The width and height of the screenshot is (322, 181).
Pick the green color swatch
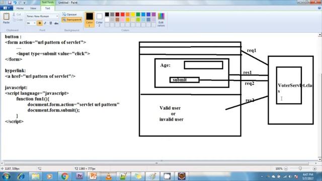(138, 15)
